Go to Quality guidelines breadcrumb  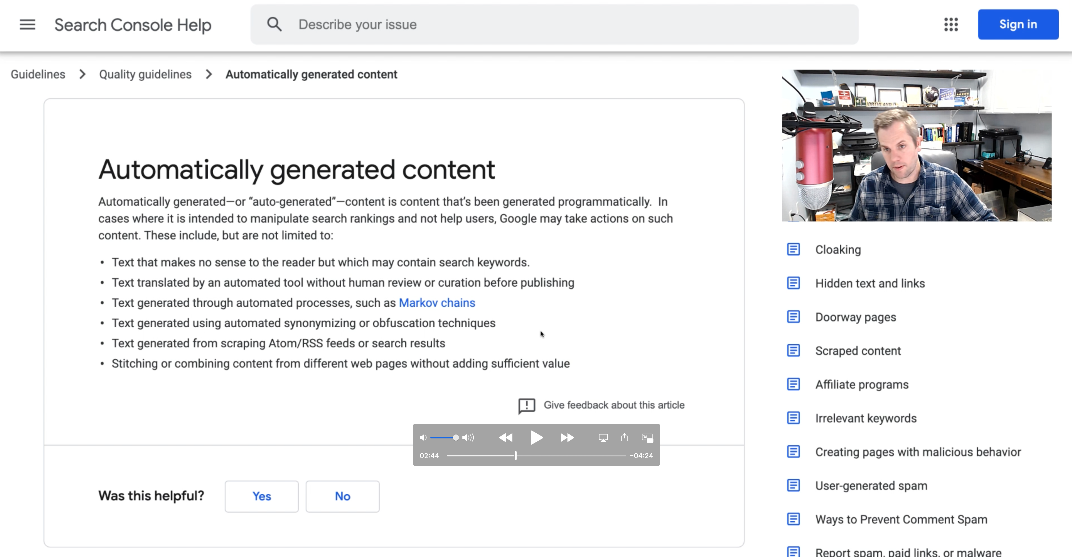pyautogui.click(x=145, y=74)
